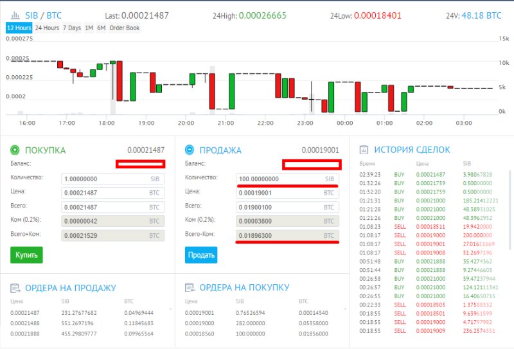Switch to the 1M chart range
This screenshot has width=514, height=349.
89,28
